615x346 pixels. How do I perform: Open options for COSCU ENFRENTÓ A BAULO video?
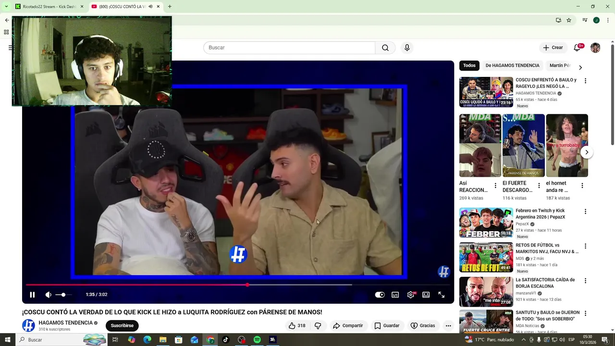[x=585, y=81]
